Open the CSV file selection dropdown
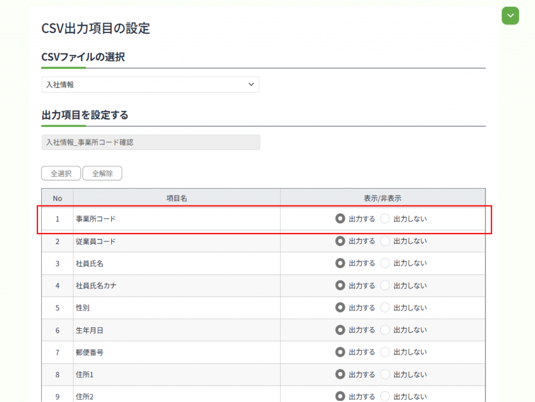This screenshot has width=535, height=402. pyautogui.click(x=150, y=85)
